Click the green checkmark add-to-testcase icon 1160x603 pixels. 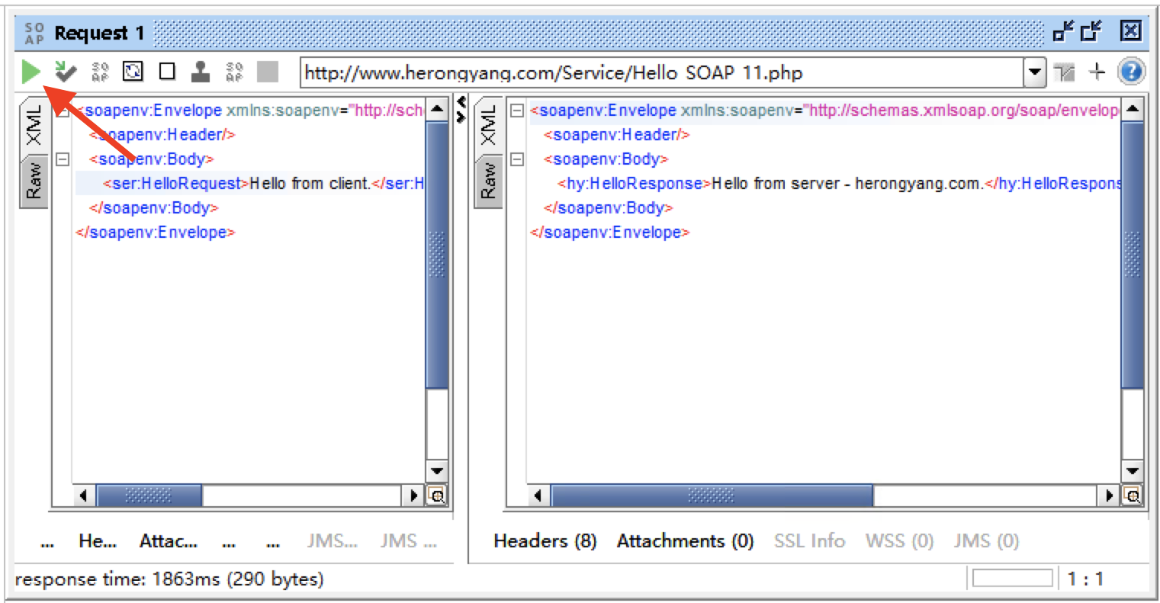[65, 72]
